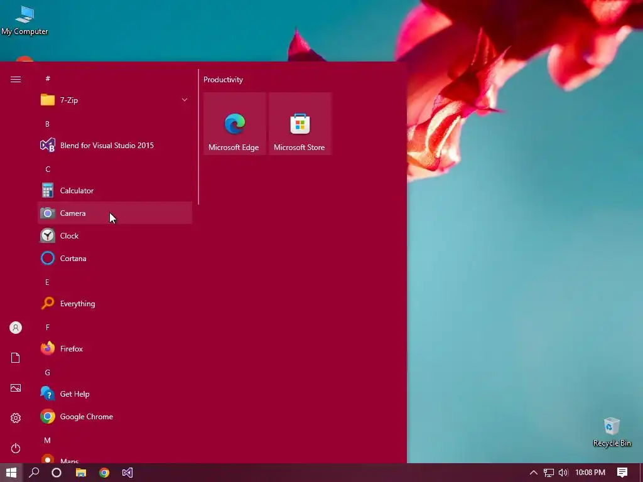Click the Windows Start button
Screen dimensions: 643x482
(11, 473)
